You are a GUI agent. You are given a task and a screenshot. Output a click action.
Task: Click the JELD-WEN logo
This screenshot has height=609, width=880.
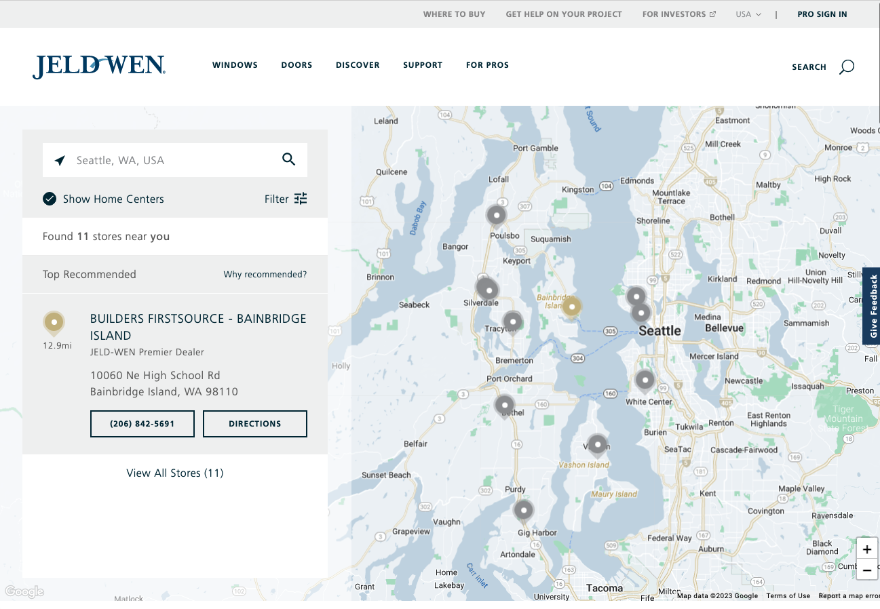(x=99, y=66)
